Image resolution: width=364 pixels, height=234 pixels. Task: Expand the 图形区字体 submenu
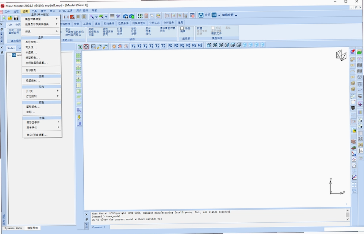pos(42,122)
